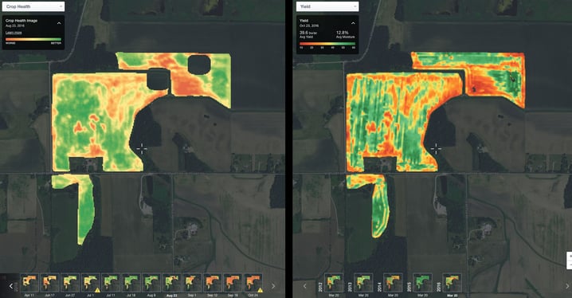Select the Oct 24 crop health thumbnail

click(x=253, y=283)
